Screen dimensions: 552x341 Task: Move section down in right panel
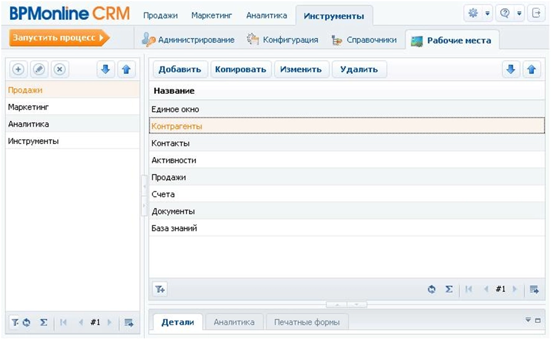tap(511, 70)
